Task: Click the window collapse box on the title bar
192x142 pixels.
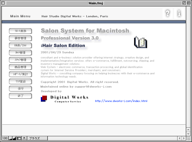Action: (189, 3)
